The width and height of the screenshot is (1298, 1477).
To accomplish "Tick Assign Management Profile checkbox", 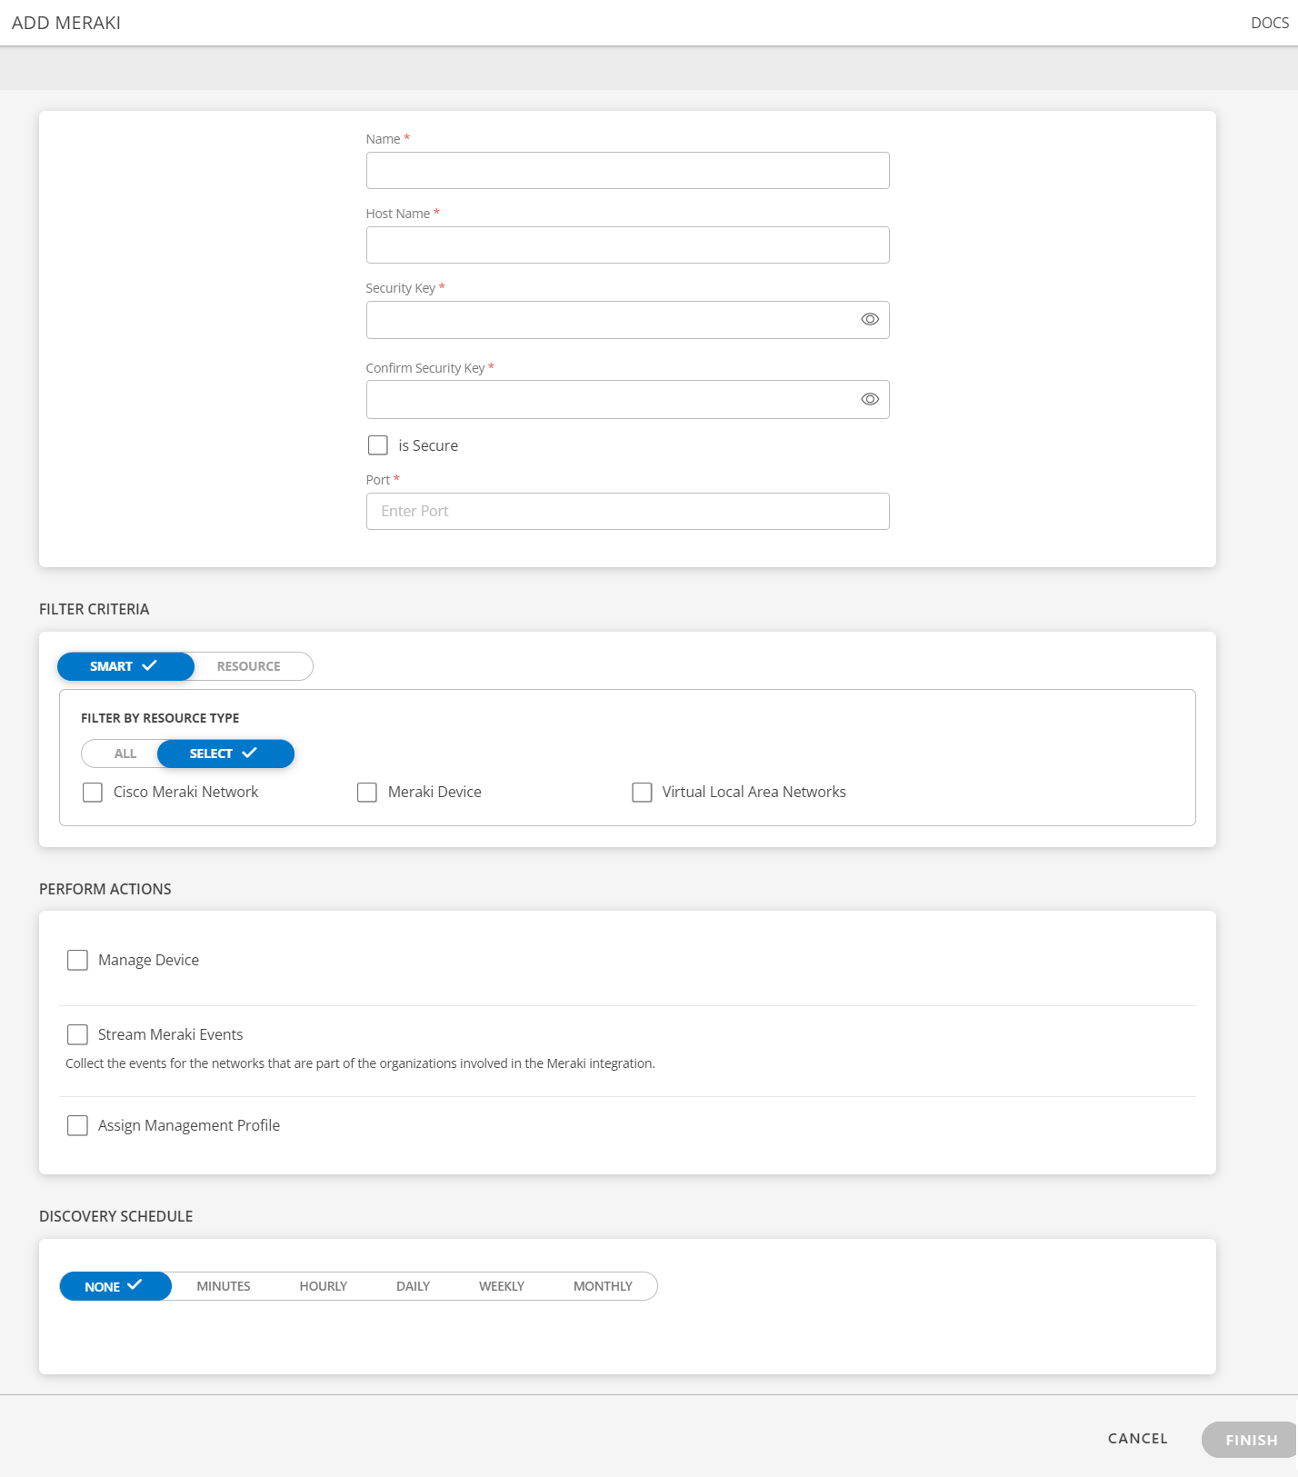I will tap(77, 1125).
